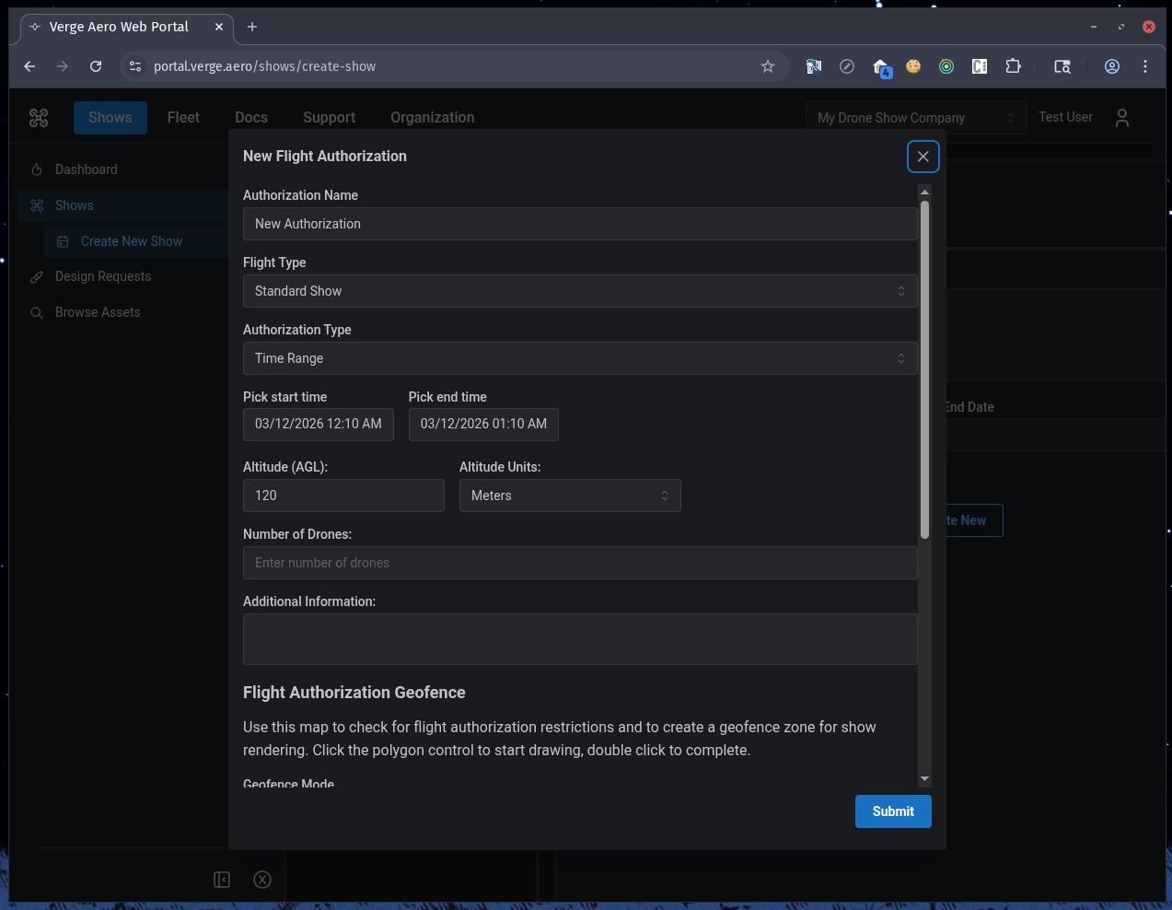Open the Support menu item
Viewport: 1172px width, 910px height.
[x=329, y=118]
